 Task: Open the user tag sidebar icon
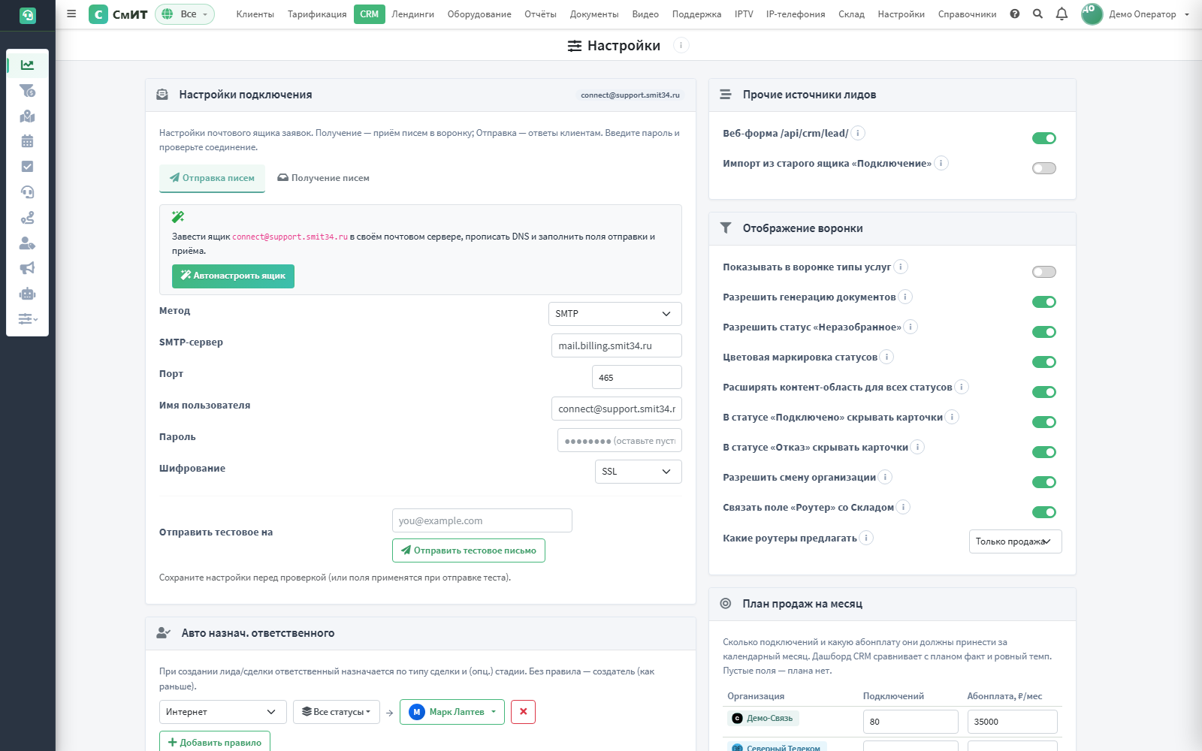tap(27, 243)
